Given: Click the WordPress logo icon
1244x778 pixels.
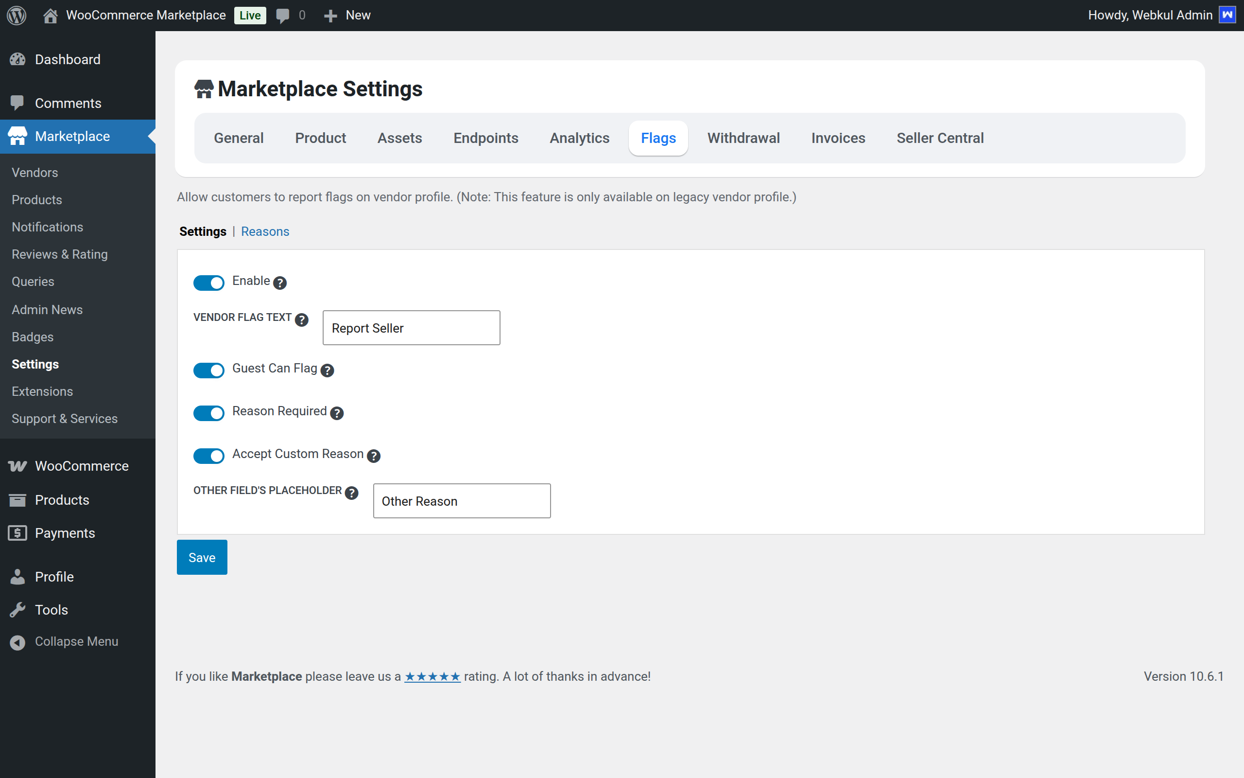Looking at the screenshot, I should coord(17,15).
